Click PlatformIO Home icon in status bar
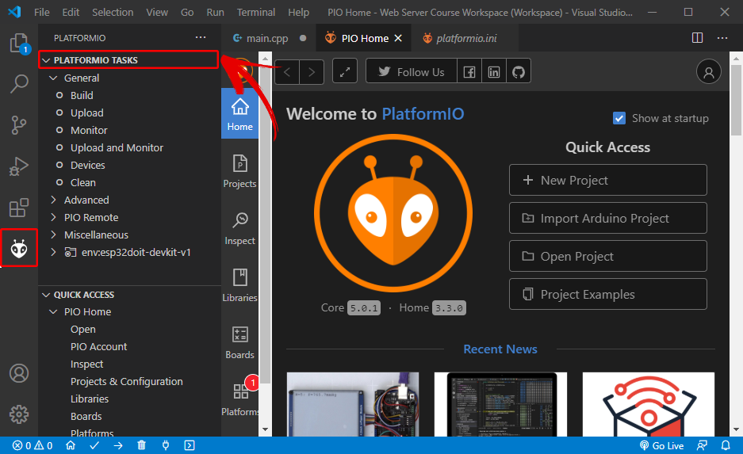743x454 pixels. (x=71, y=445)
